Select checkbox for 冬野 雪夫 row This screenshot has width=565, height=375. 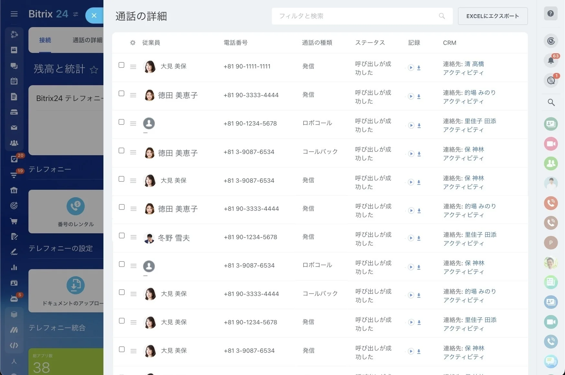coord(122,236)
